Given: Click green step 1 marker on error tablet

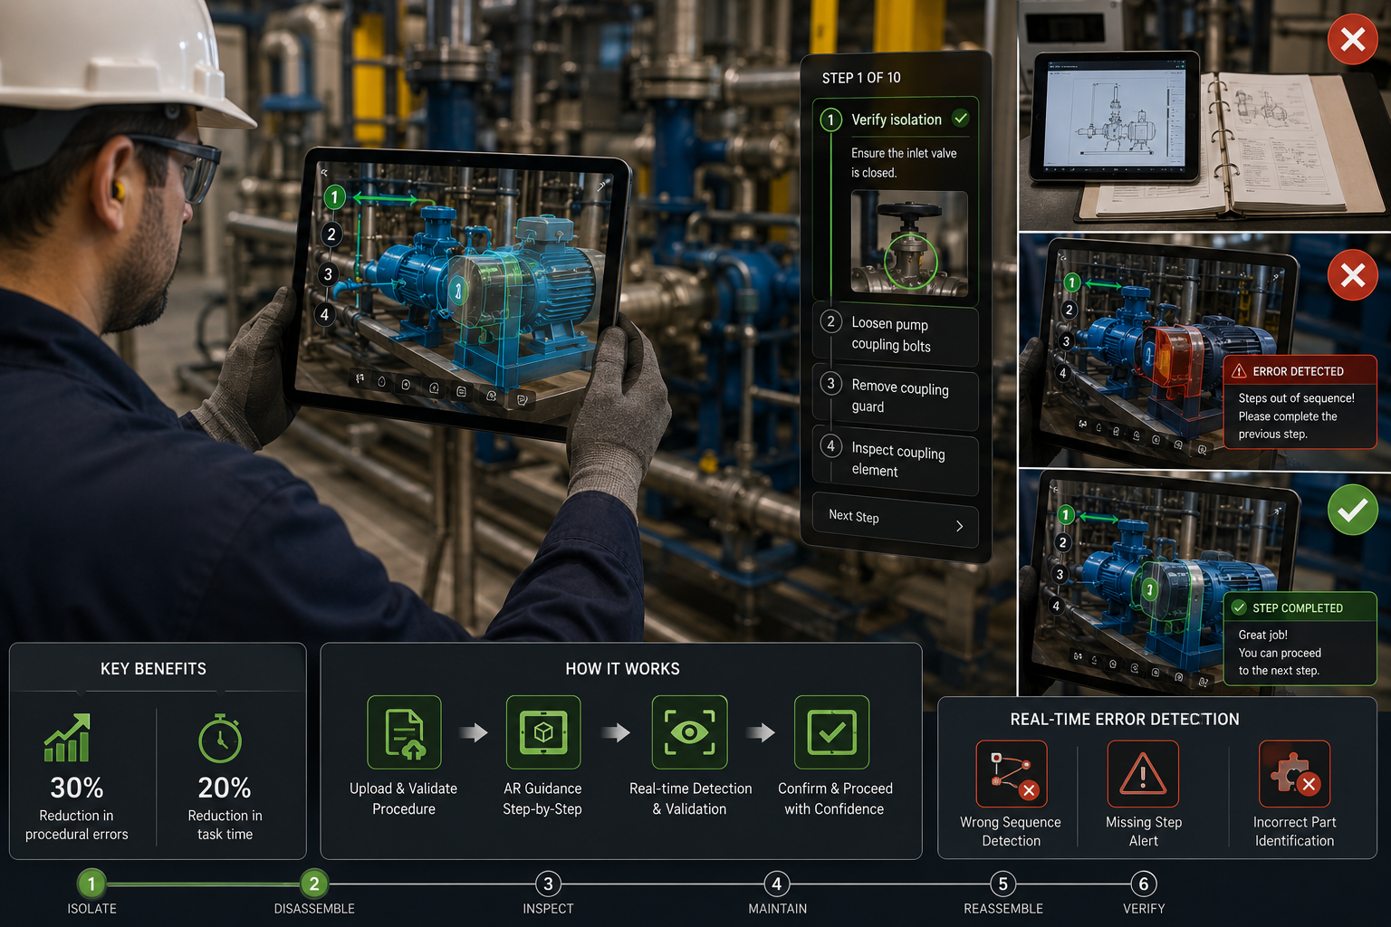Looking at the screenshot, I should 1072,282.
